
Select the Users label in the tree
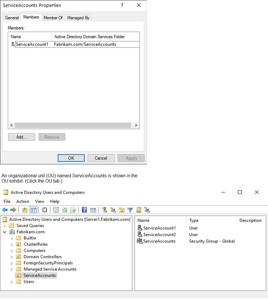[x=29, y=282]
